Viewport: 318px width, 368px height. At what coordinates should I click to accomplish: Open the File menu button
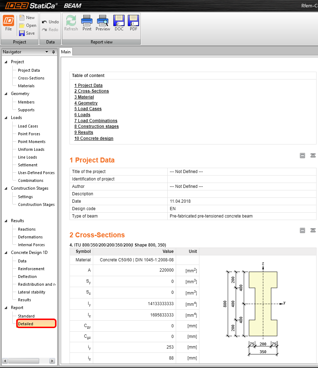point(8,23)
